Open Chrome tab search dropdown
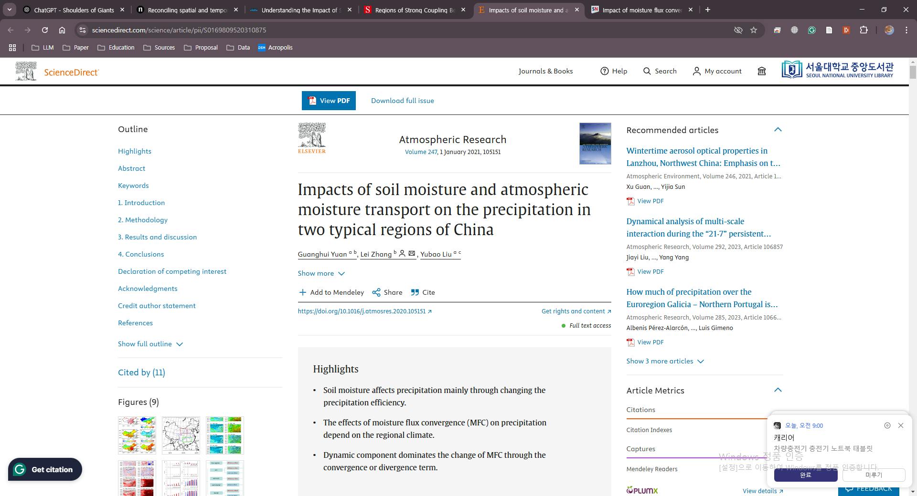Image resolution: width=917 pixels, height=496 pixels. tap(9, 10)
